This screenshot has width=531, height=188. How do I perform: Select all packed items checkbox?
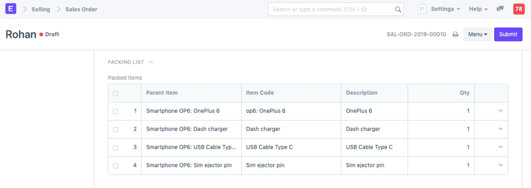(116, 93)
